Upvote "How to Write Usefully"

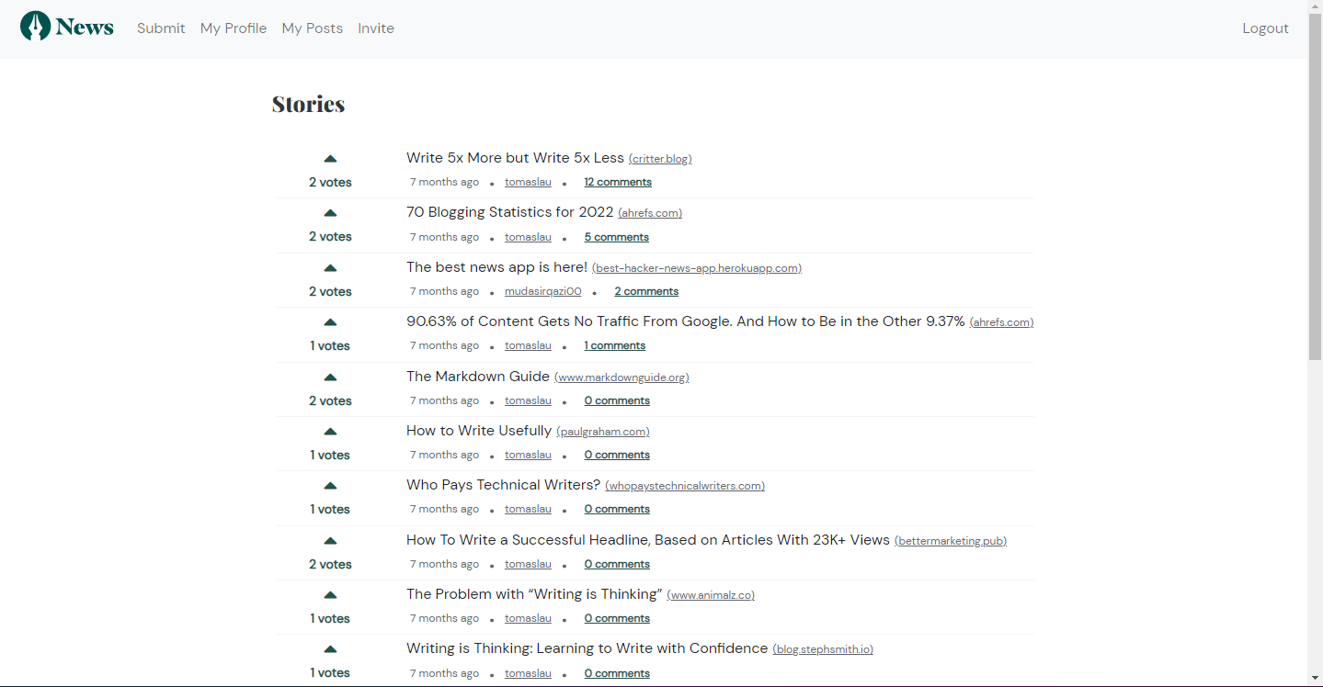point(330,432)
